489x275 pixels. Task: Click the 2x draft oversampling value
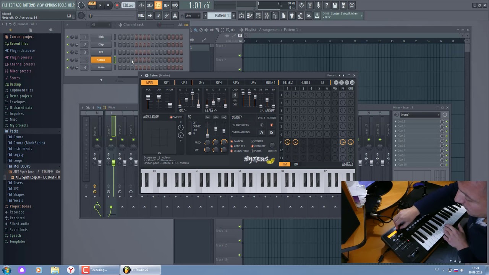(x=262, y=133)
